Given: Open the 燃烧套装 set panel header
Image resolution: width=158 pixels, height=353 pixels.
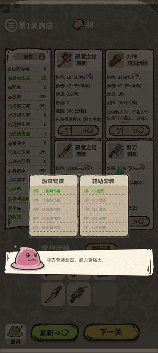Looking at the screenshot, I should (x=53, y=181).
